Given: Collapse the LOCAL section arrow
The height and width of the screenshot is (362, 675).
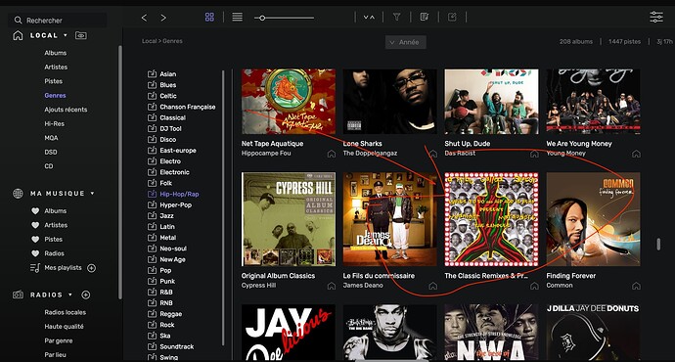Looking at the screenshot, I should pyautogui.click(x=66, y=35).
